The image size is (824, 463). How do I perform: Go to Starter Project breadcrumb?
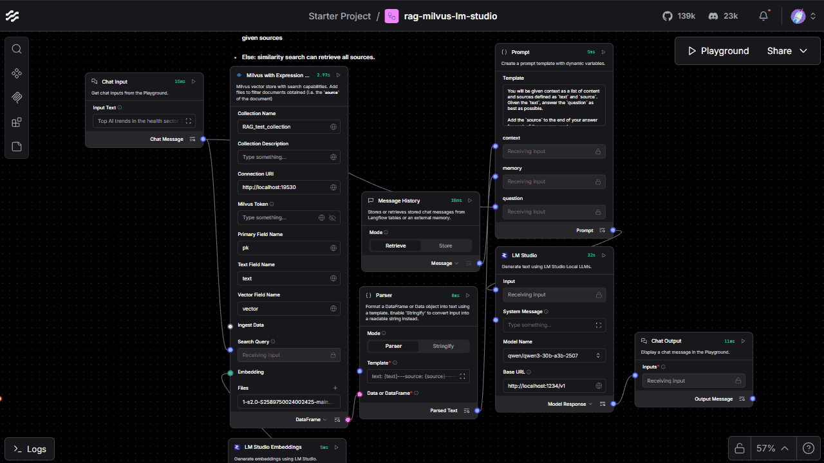[339, 16]
